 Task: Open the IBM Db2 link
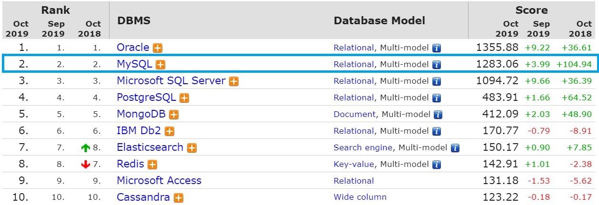[x=139, y=131]
